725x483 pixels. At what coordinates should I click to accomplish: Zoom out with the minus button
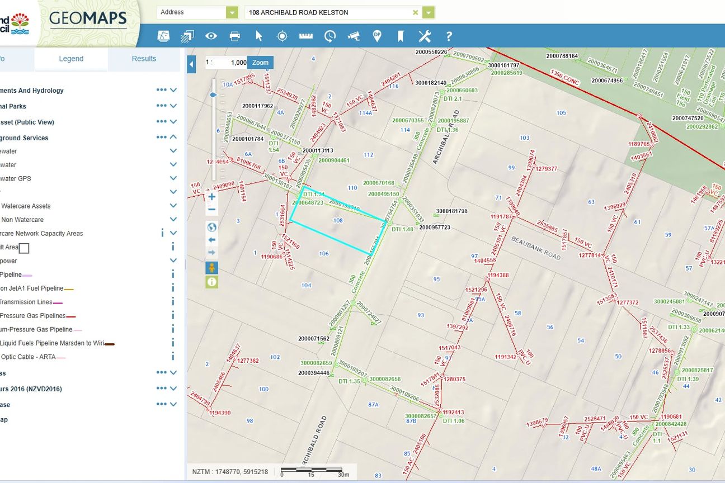click(x=211, y=210)
